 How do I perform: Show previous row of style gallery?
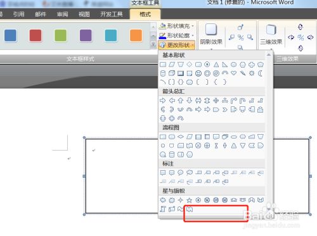[153, 27]
